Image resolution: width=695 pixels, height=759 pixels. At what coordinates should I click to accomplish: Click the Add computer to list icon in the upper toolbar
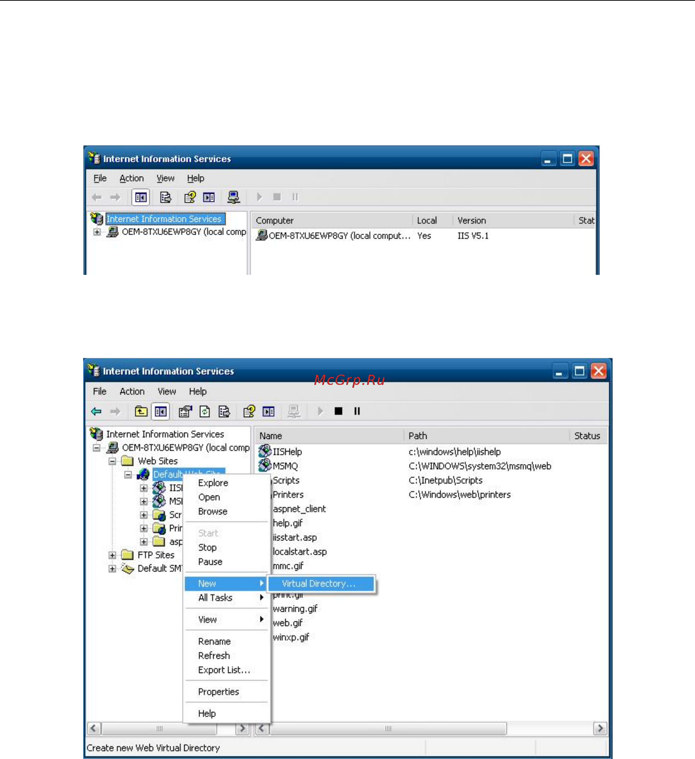pyautogui.click(x=233, y=197)
